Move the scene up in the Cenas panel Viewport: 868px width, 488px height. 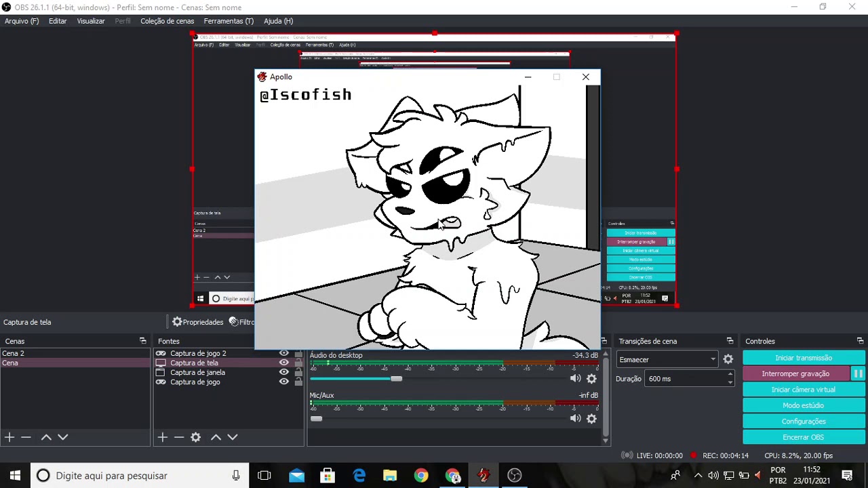click(46, 437)
